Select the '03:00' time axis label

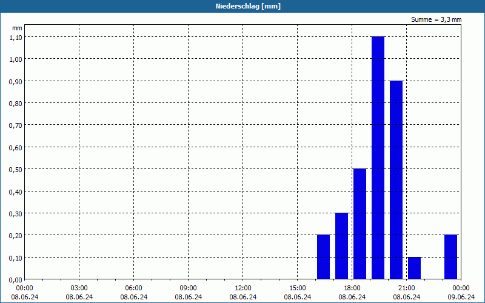[x=79, y=288]
